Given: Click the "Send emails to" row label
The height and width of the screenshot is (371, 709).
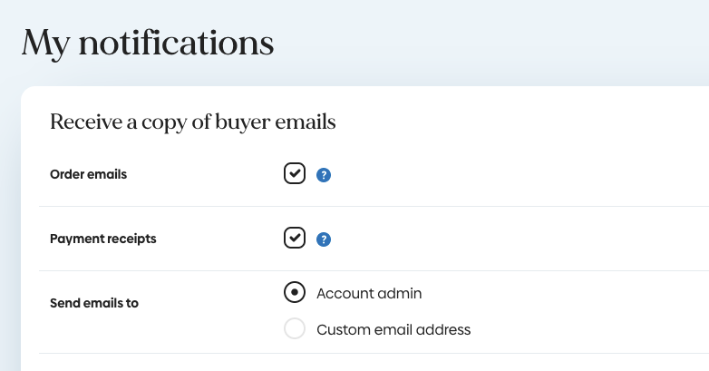Looking at the screenshot, I should pos(93,303).
